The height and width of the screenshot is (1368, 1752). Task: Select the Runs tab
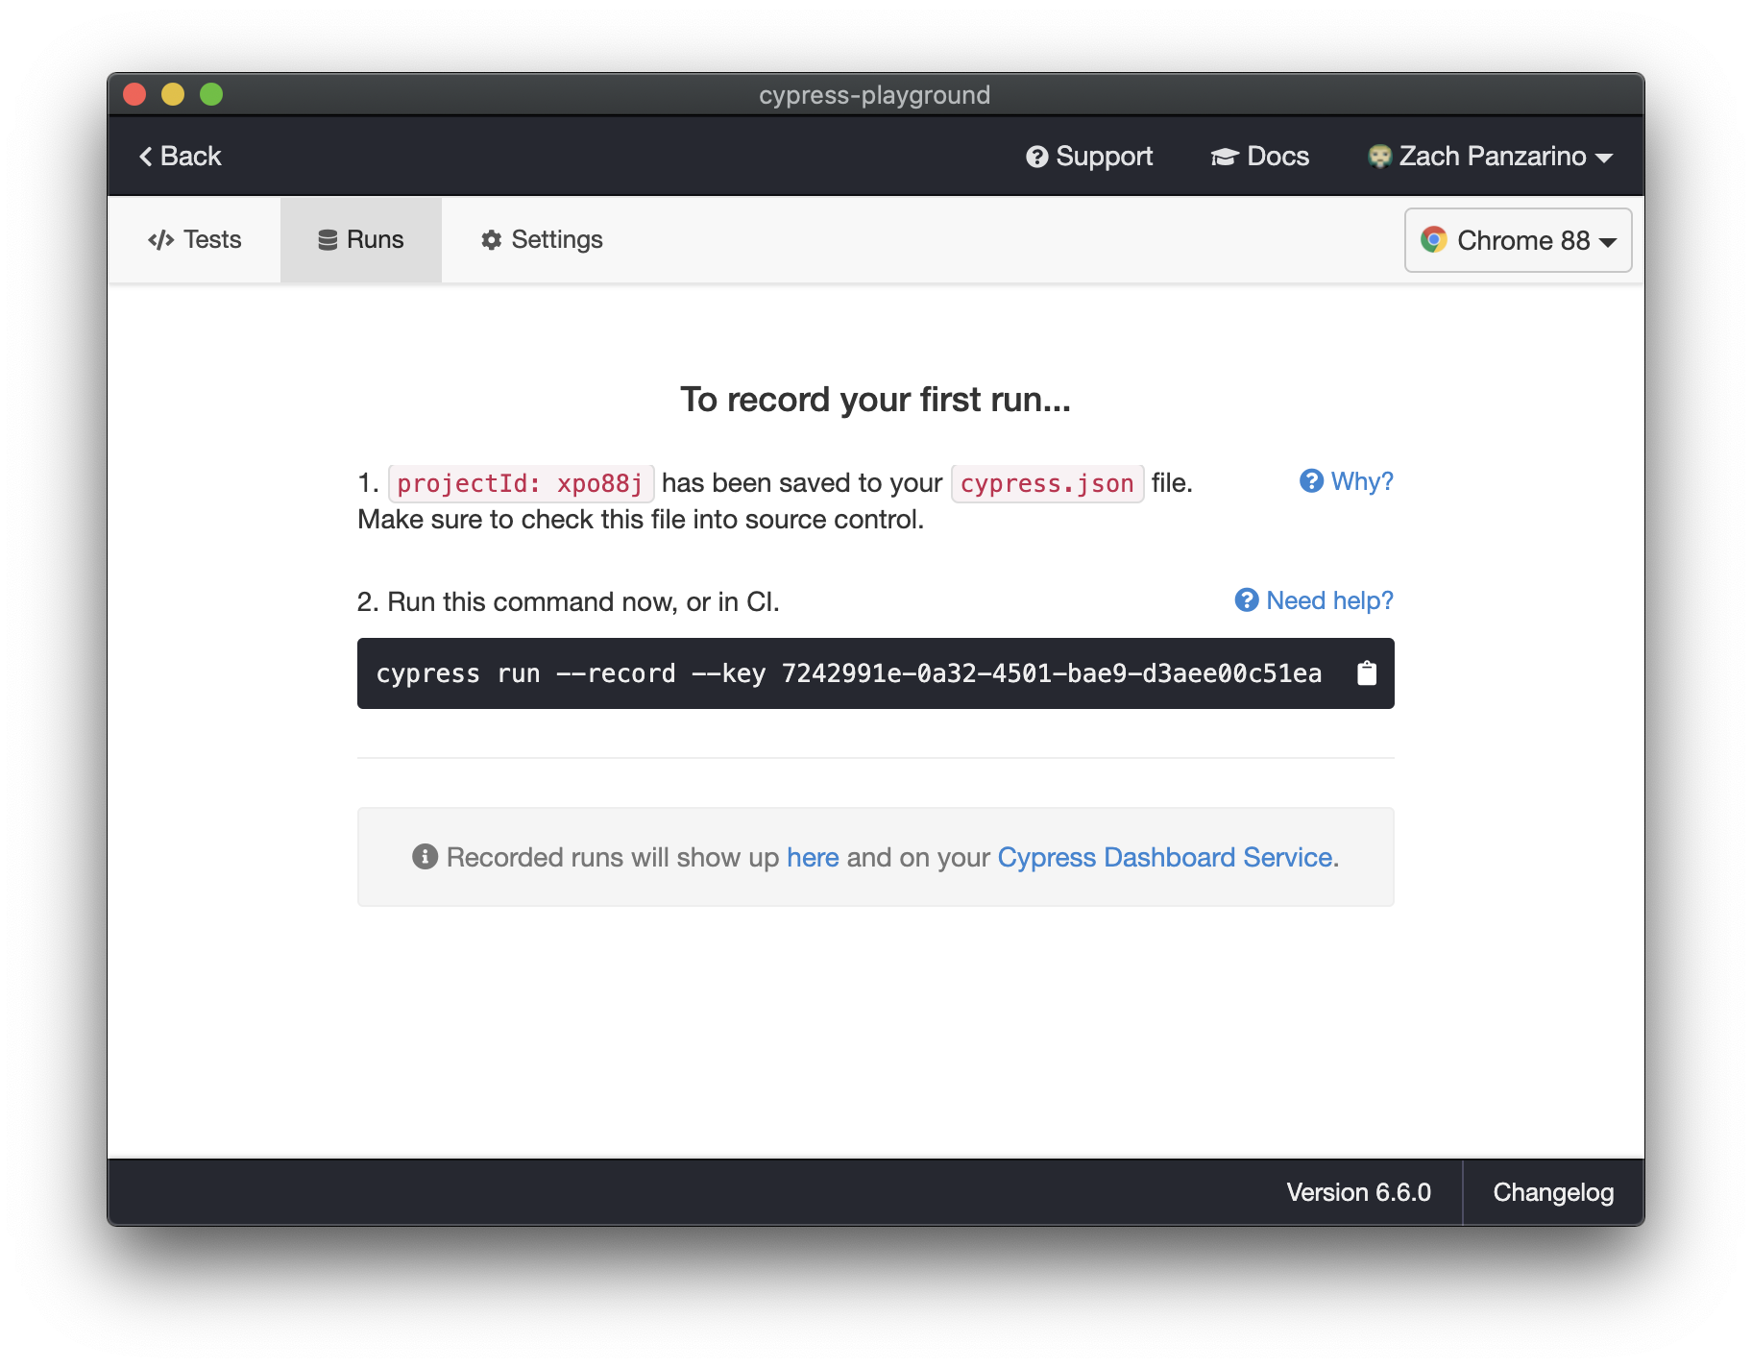click(361, 240)
